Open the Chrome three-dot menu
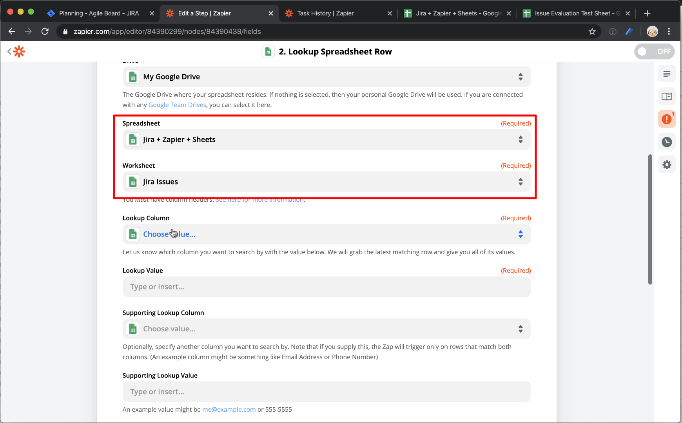The height and width of the screenshot is (423, 682). (669, 31)
